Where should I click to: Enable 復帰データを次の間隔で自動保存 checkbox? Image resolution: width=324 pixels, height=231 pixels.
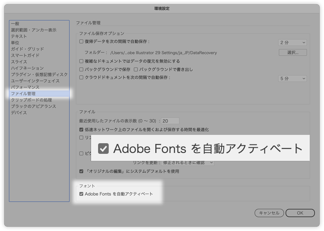[x=81, y=41]
